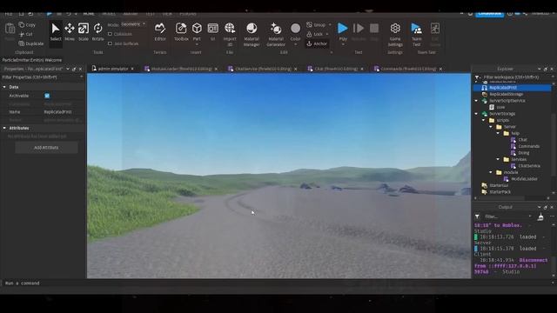Activate the Move tool
Screen dimensions: 557x313
70,32
